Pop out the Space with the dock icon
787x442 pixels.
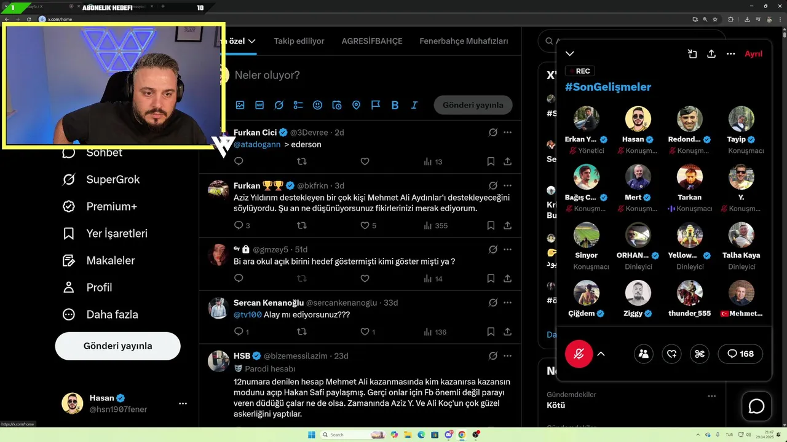tap(692, 54)
